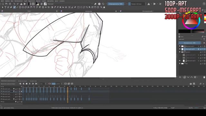
Task: Open the Image menu
Action: point(19,1)
